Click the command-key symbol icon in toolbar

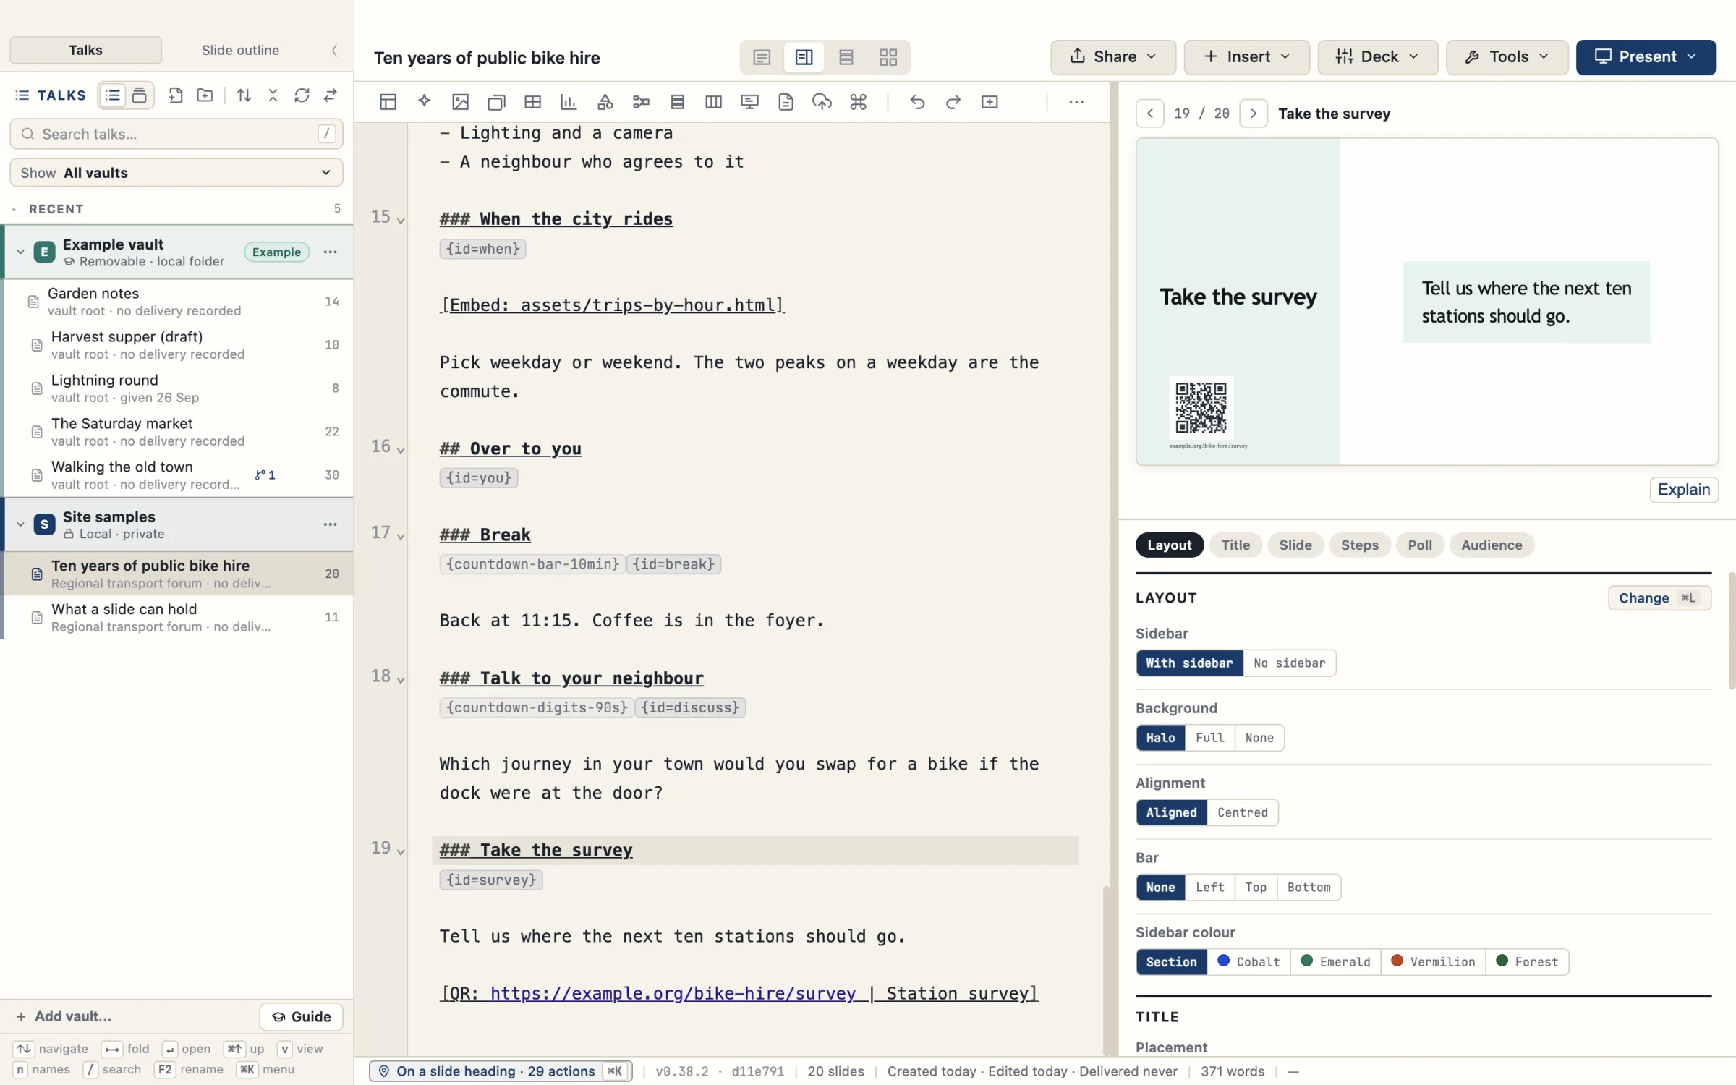[x=859, y=102]
